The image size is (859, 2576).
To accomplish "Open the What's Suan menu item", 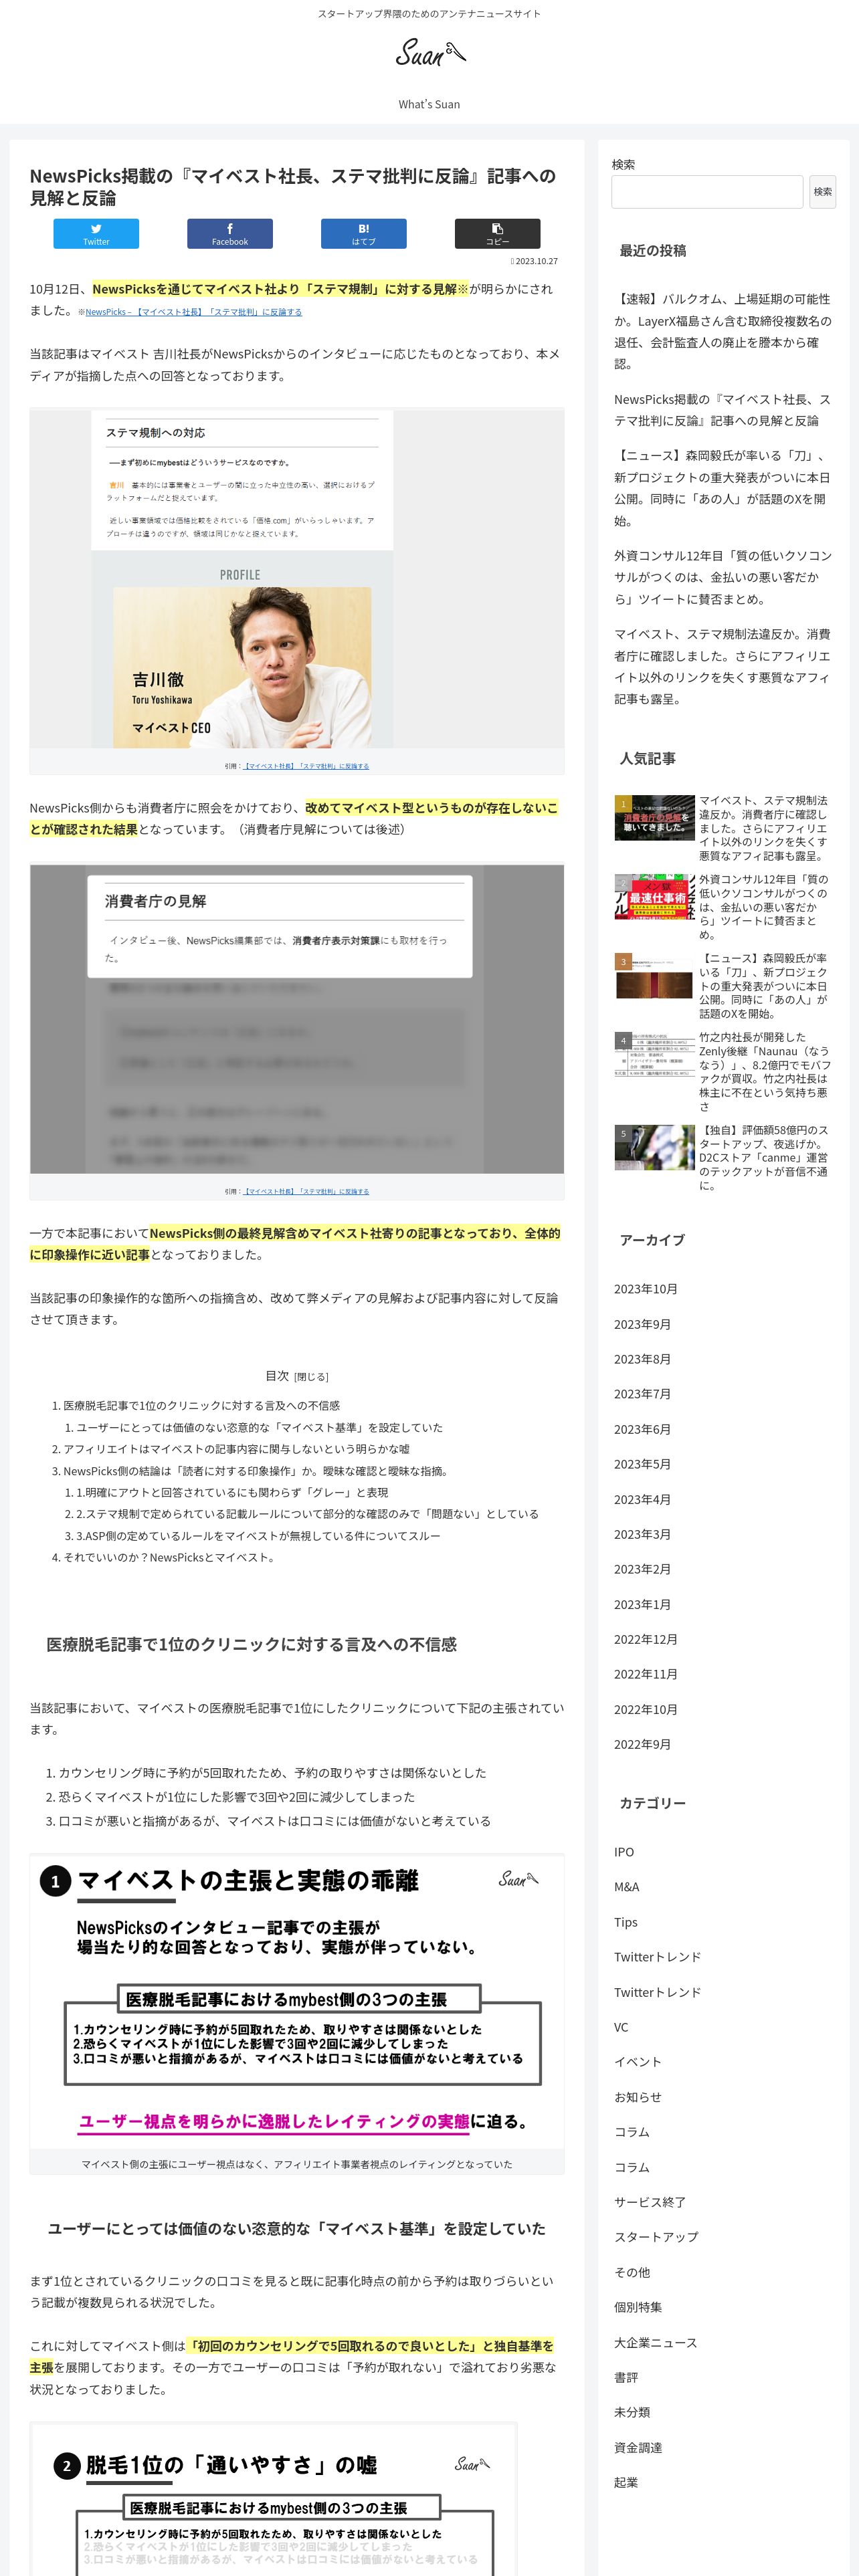I will click(429, 104).
